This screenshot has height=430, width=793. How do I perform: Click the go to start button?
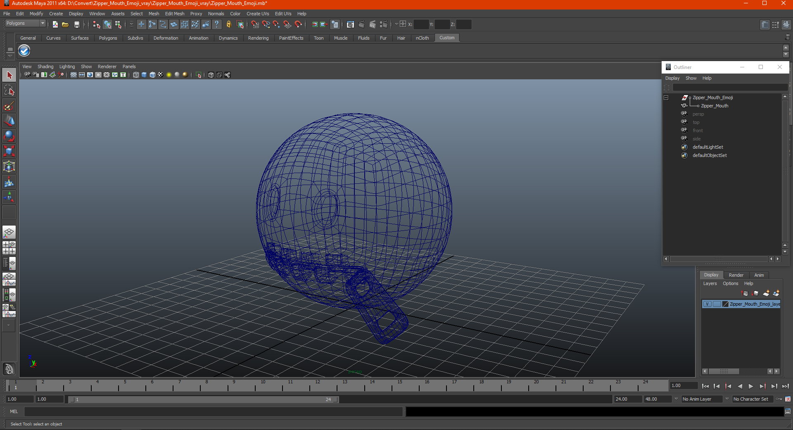705,386
